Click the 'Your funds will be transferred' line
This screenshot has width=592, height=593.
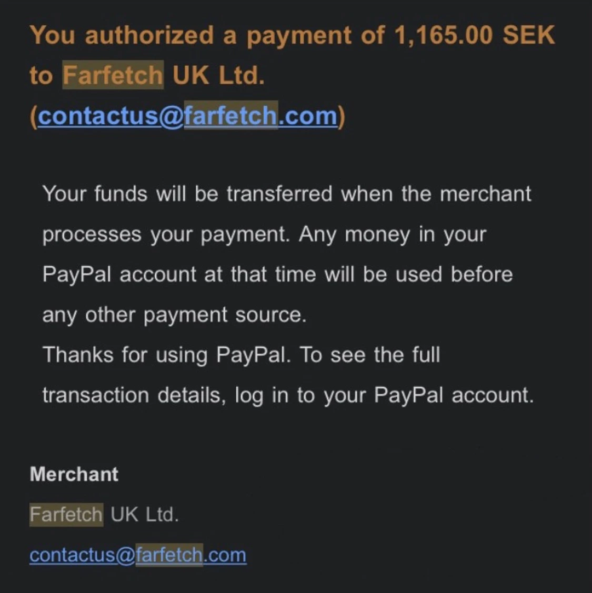pyautogui.click(x=287, y=194)
